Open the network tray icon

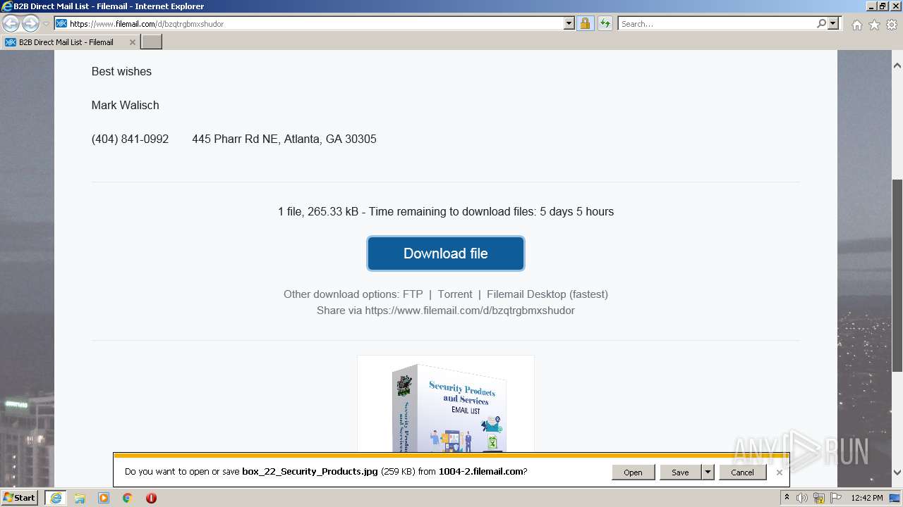pos(819,498)
